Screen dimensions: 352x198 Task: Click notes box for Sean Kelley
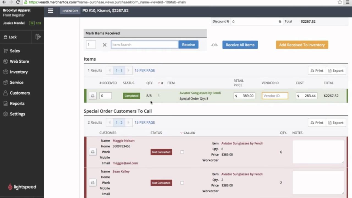[x=318, y=183]
